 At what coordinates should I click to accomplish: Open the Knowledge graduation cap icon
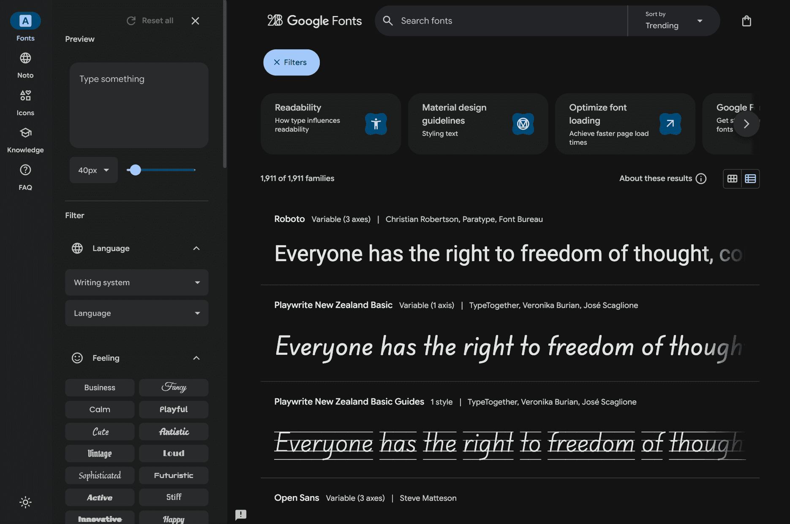click(25, 132)
